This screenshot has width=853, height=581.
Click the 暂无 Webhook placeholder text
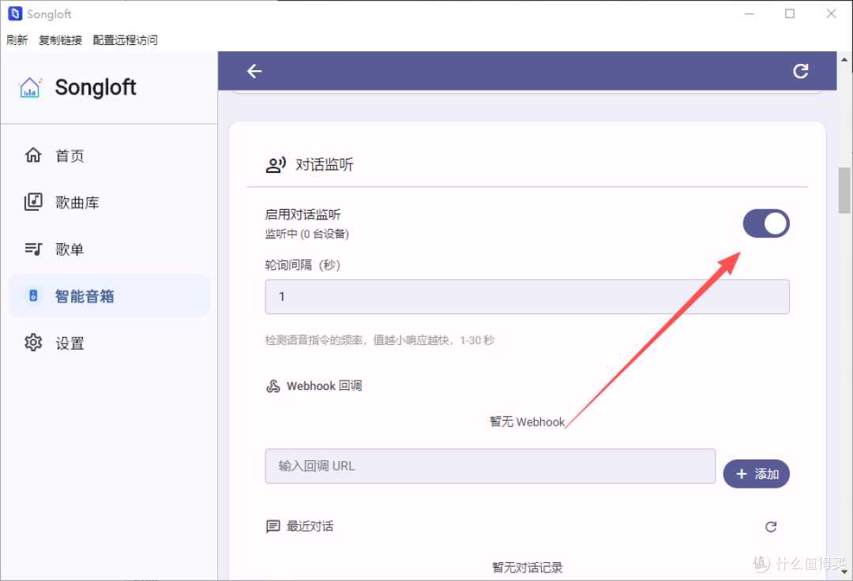527,422
